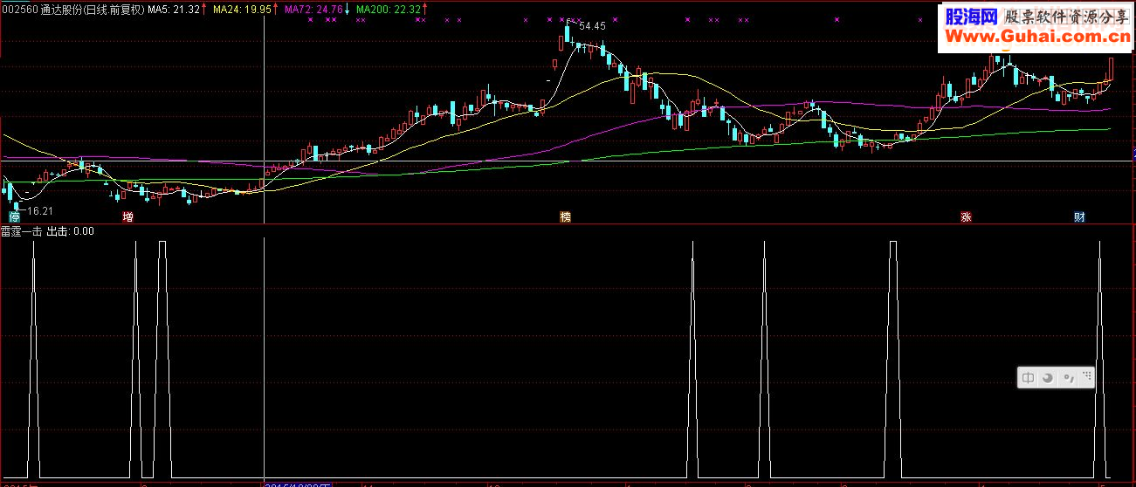
Task: Toggle the IME half-moon width icon
Action: (1048, 378)
